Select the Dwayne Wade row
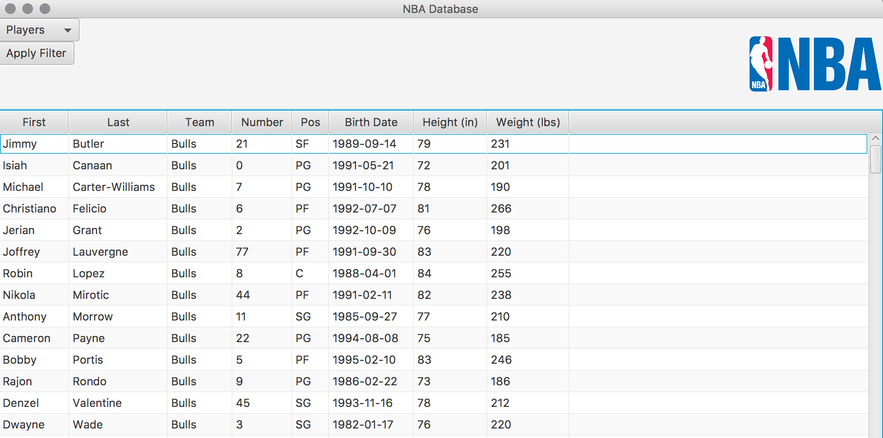This screenshot has height=438, width=883. (259, 425)
